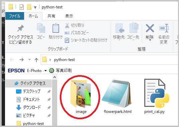Open Move to (移動先) menu
This screenshot has height=127, width=179.
click(119, 32)
